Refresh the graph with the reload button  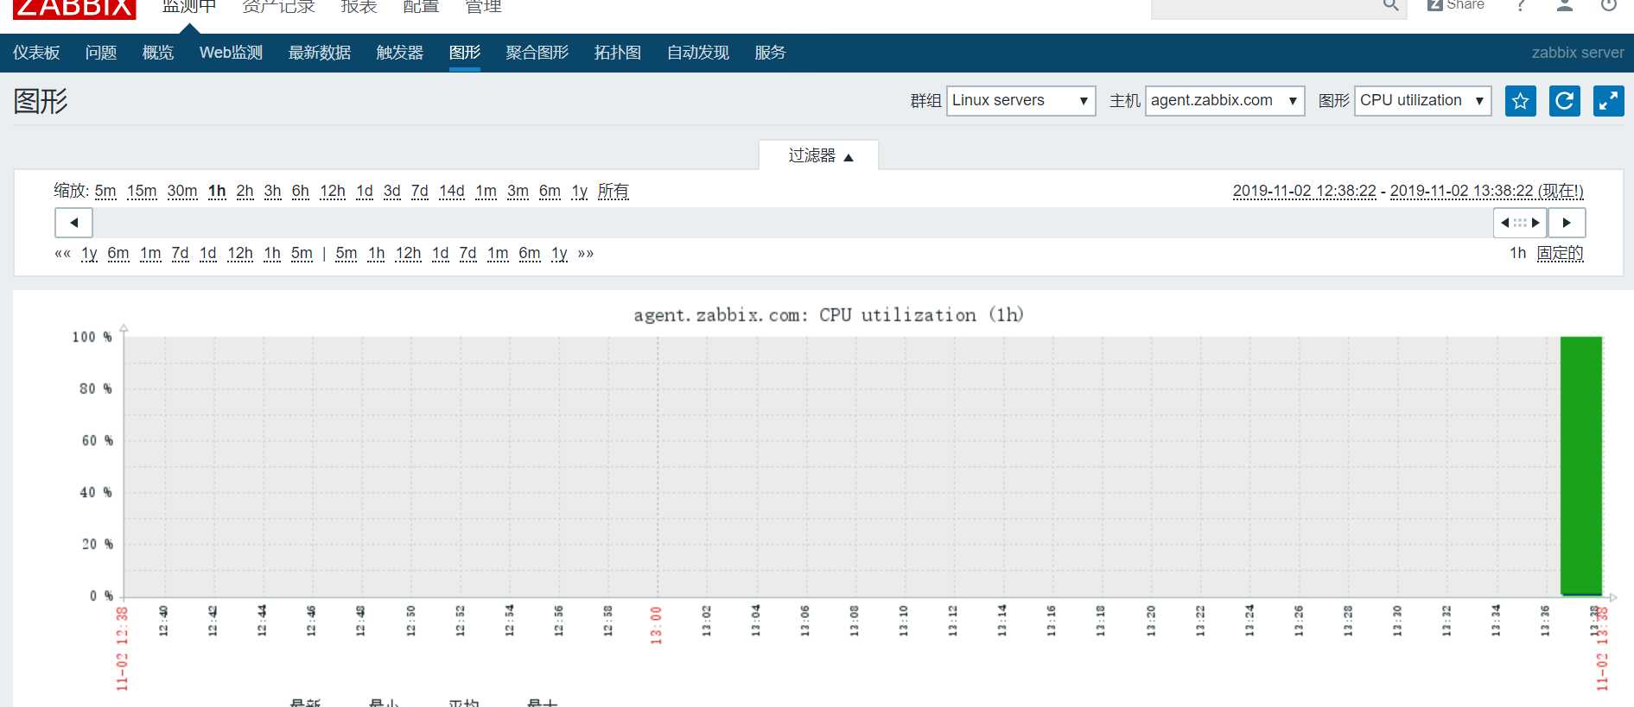click(x=1565, y=101)
